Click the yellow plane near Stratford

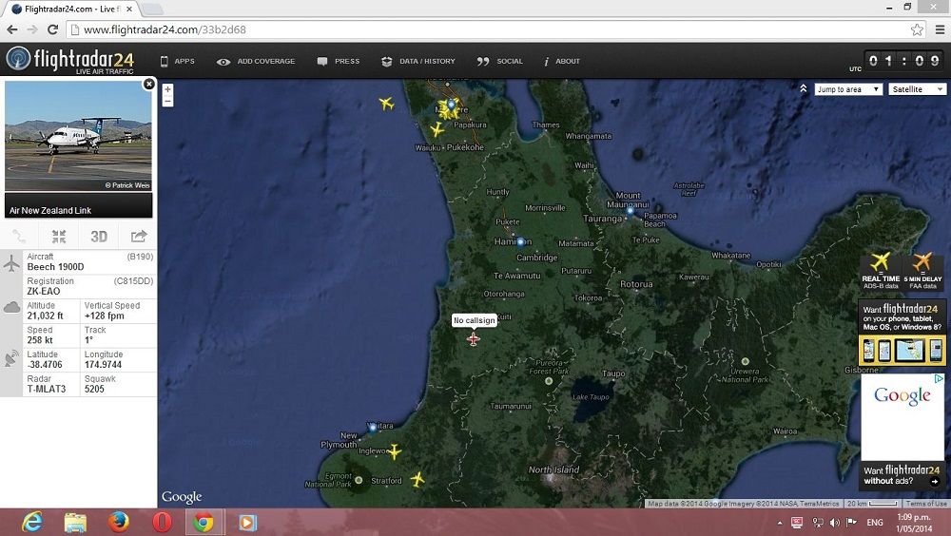coord(417,479)
